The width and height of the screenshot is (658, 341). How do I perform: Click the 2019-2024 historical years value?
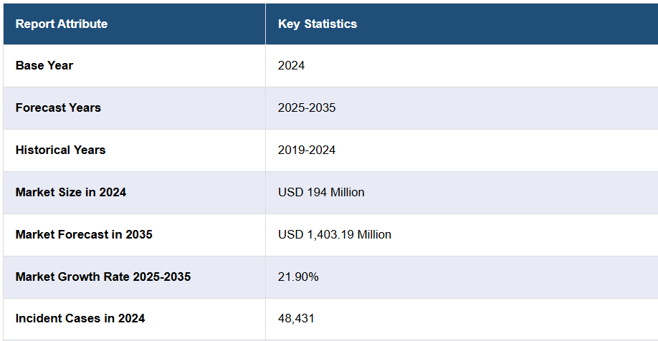[307, 150]
